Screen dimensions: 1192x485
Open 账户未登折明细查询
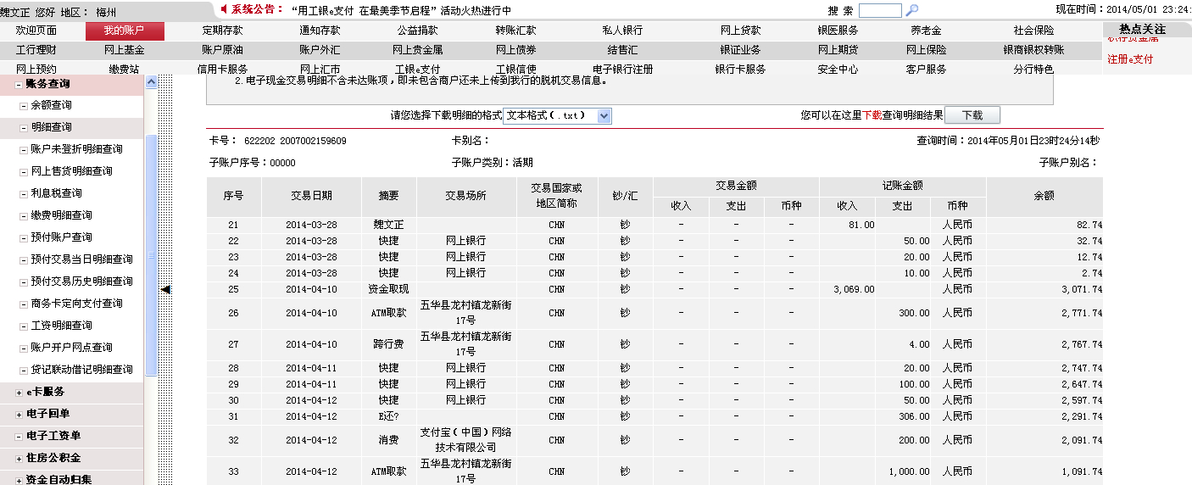pyautogui.click(x=76, y=149)
